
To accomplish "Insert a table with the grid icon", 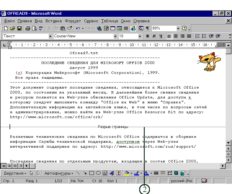I will coord(113,28).
